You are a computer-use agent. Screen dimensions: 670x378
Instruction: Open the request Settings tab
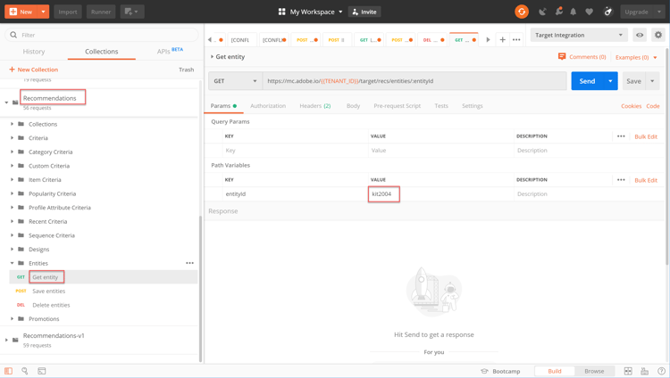coord(473,106)
